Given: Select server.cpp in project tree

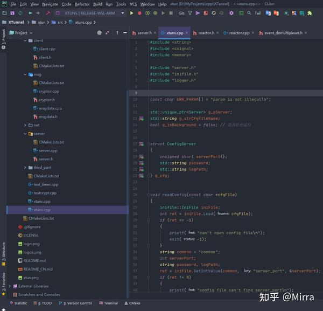Looking at the screenshot, I should point(48,151).
